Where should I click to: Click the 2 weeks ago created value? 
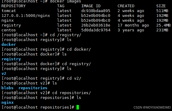pyautogui.click(x=131, y=11)
